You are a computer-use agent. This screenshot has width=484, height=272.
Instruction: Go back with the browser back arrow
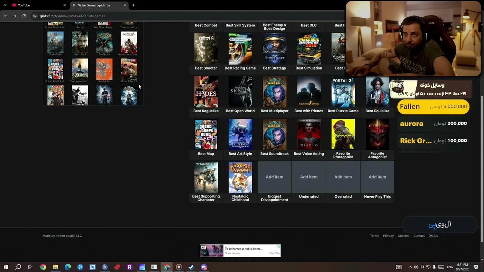pos(6,16)
